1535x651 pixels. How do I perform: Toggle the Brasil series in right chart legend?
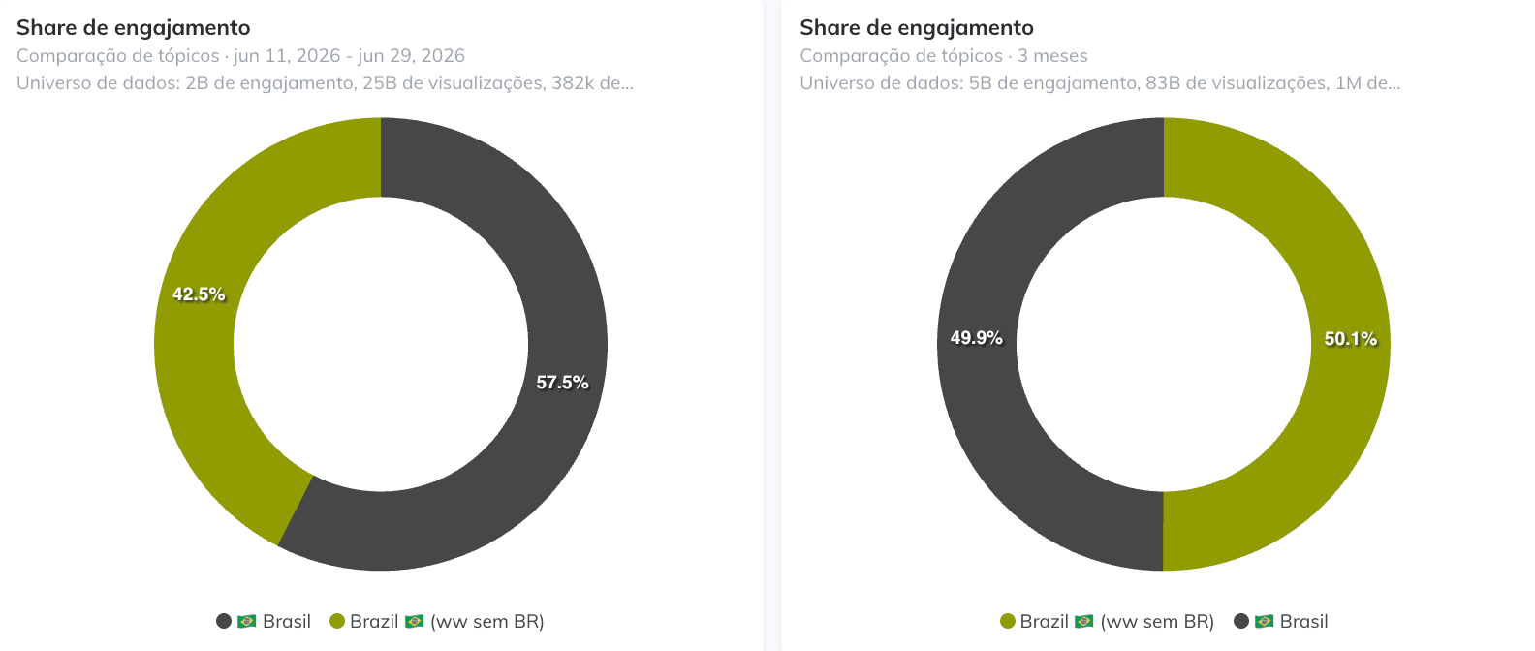(1281, 621)
